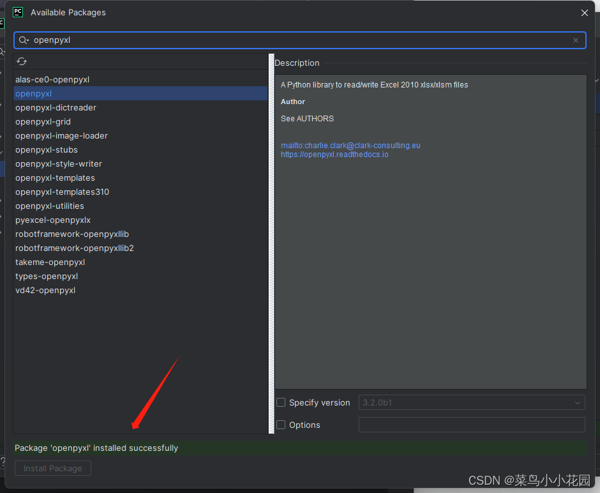The width and height of the screenshot is (600, 493).
Task: Select vd42-openpyxl package
Action: pos(140,290)
